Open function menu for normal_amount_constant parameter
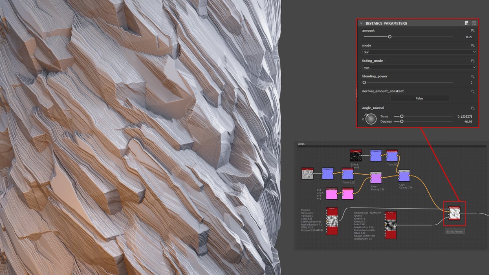Viewport: 489px width, 275px height. coord(472,91)
